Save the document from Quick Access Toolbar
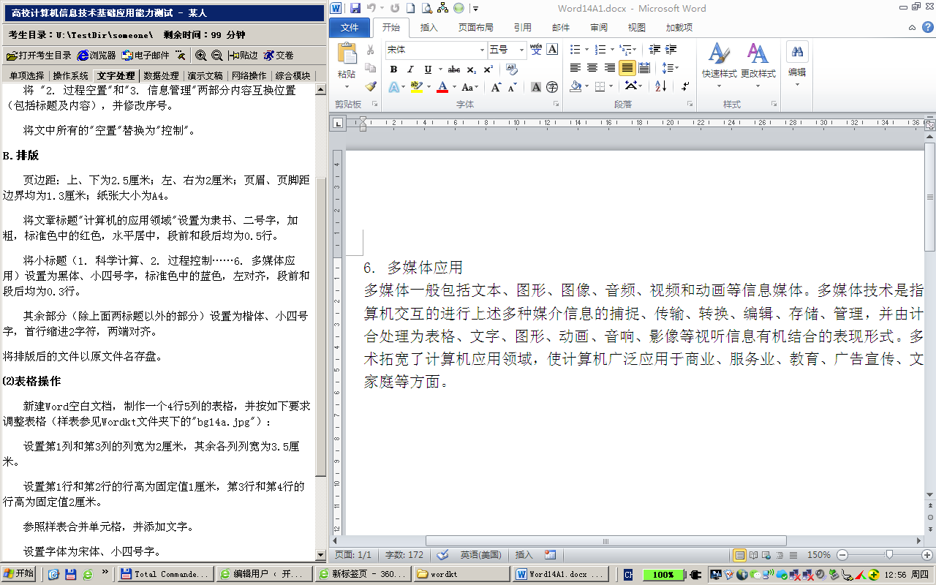936x585 pixels. (355, 8)
